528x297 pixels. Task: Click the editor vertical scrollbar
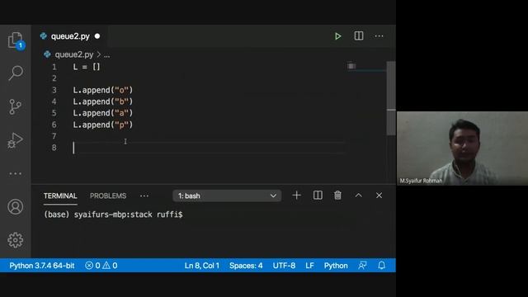coord(390,98)
